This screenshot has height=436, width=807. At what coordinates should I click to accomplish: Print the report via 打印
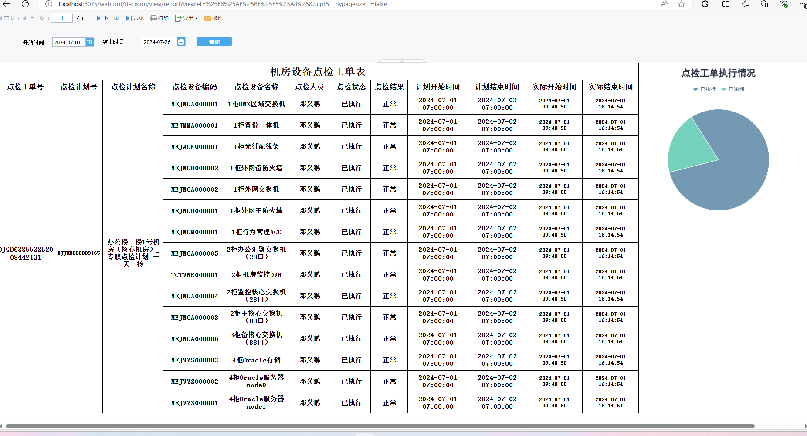[159, 18]
